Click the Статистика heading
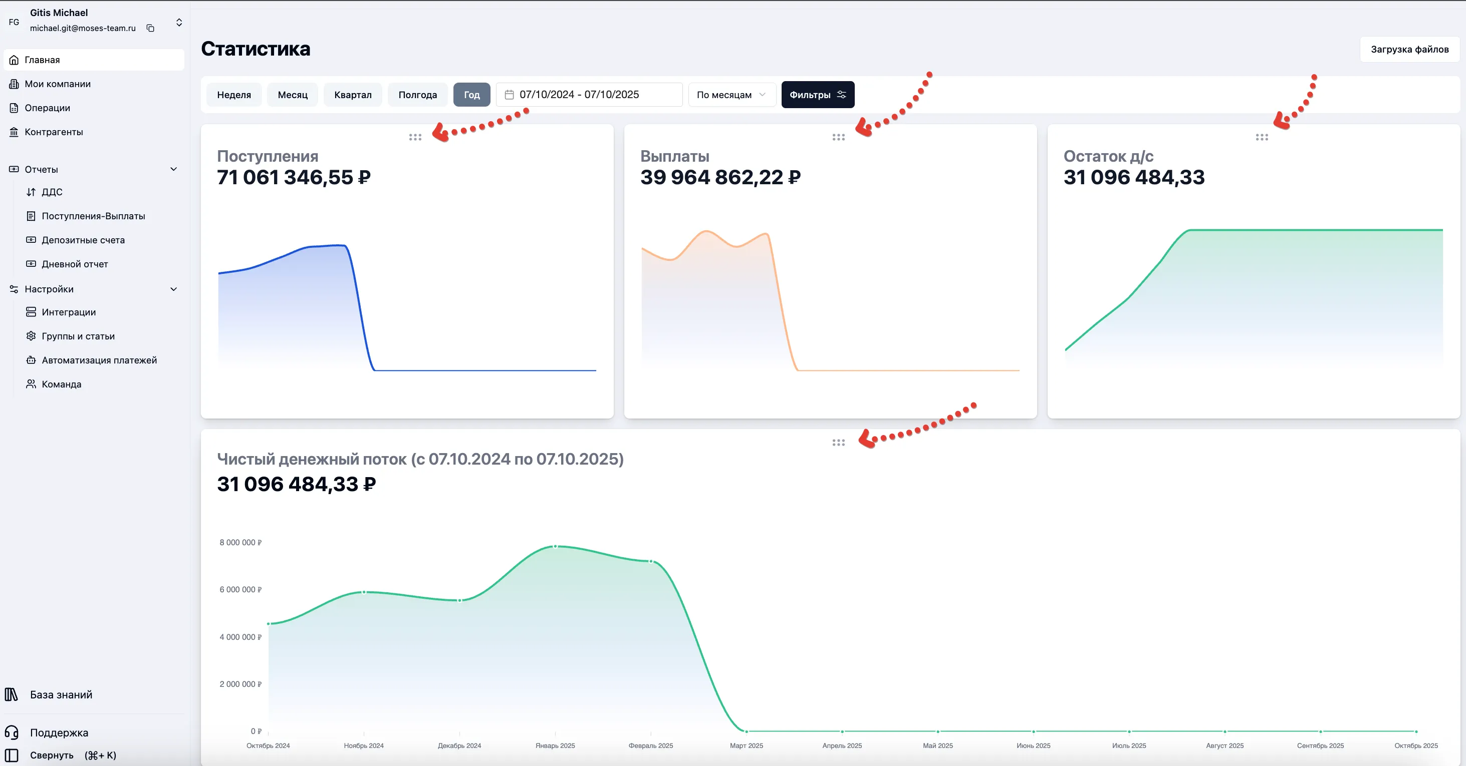1466x766 pixels. 256,49
